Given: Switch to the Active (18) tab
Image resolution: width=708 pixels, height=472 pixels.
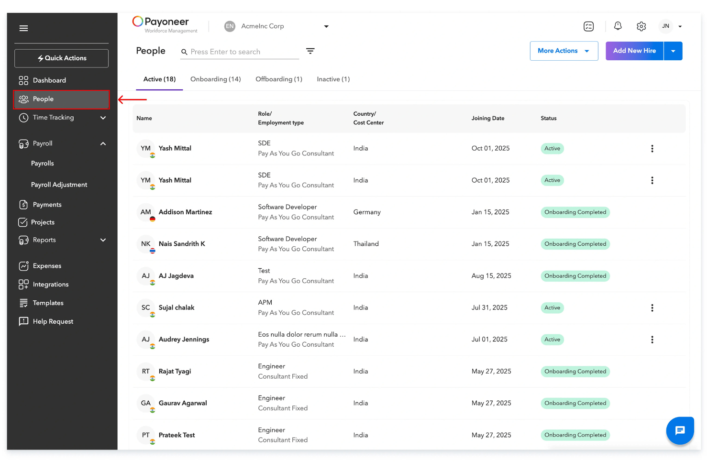Looking at the screenshot, I should (160, 79).
